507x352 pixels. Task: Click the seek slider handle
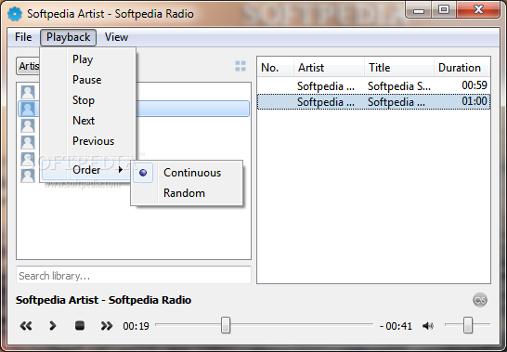(226, 325)
